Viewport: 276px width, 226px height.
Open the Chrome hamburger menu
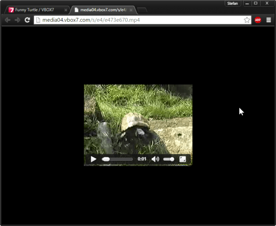click(x=268, y=20)
